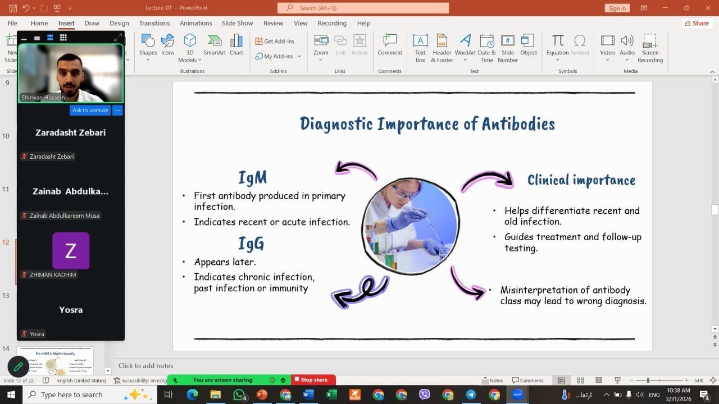Insert a SmartArt graphic
Image resolution: width=719 pixels, height=404 pixels.
[214, 45]
